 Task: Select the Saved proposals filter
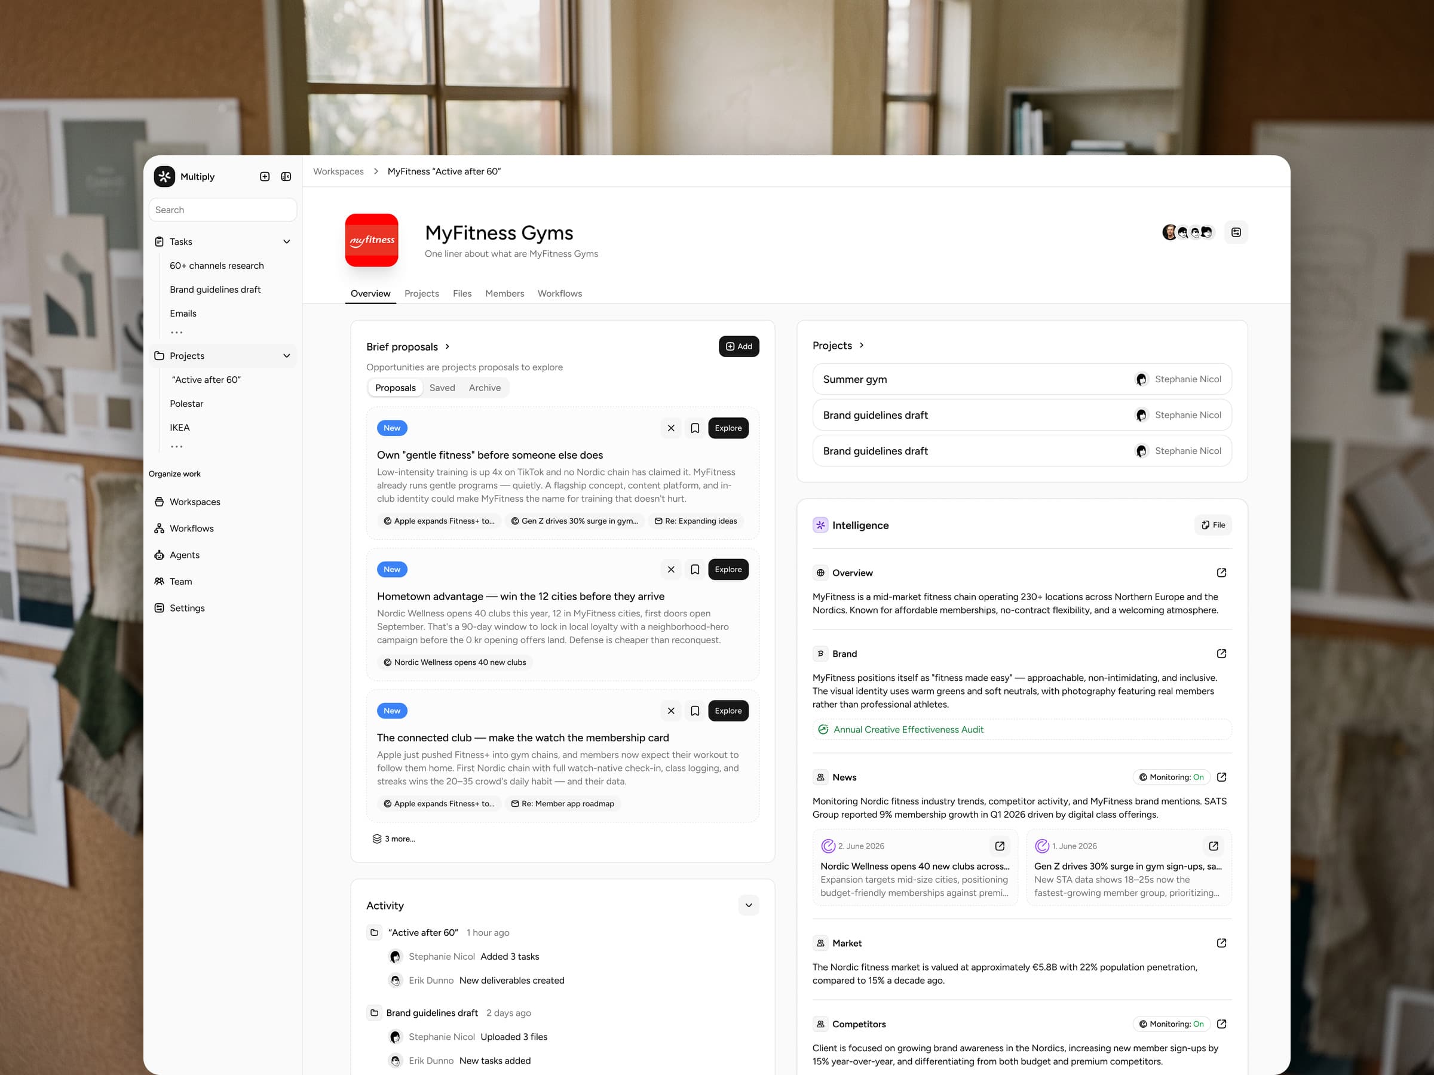coord(442,388)
